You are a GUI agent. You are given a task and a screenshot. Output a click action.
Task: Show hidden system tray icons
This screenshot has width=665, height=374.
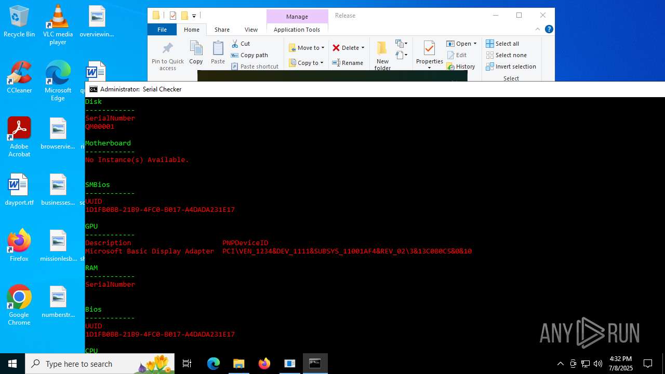[x=560, y=364]
